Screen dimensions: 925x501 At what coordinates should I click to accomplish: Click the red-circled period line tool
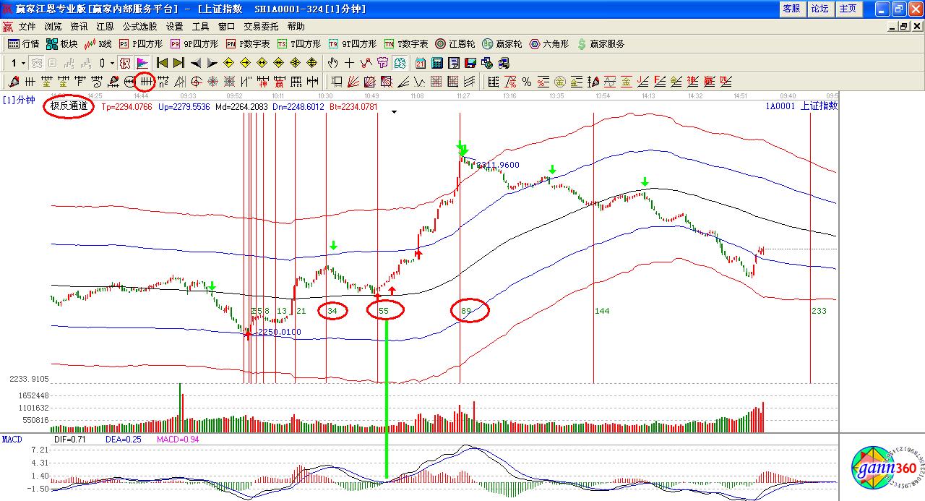(x=145, y=82)
